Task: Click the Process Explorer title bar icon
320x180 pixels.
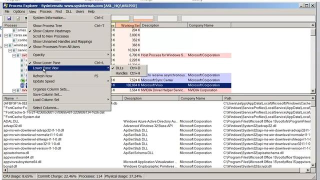Action: pos(5,5)
